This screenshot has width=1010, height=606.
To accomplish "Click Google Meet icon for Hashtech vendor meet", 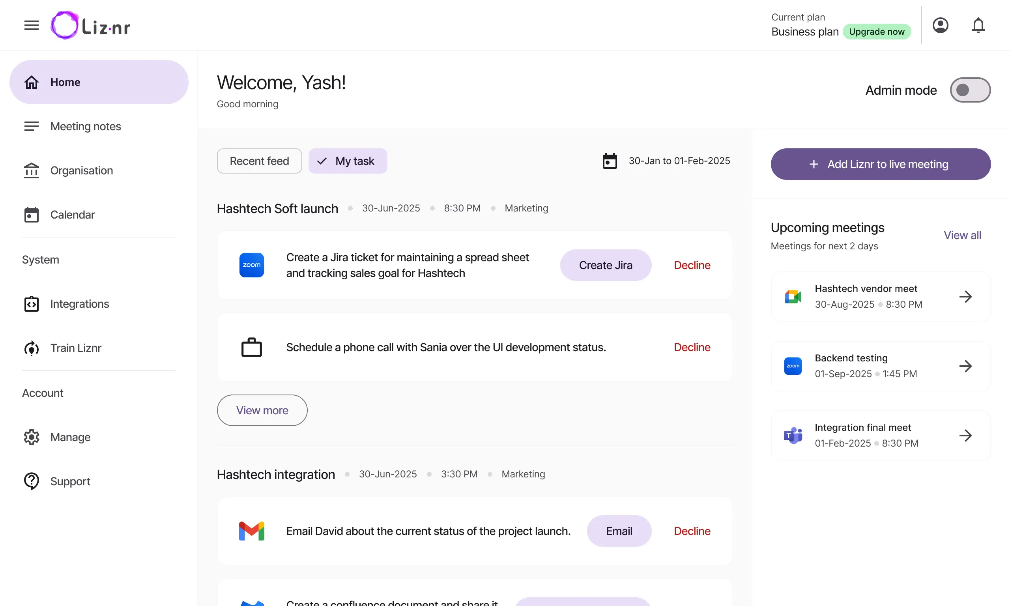I will pyautogui.click(x=793, y=296).
